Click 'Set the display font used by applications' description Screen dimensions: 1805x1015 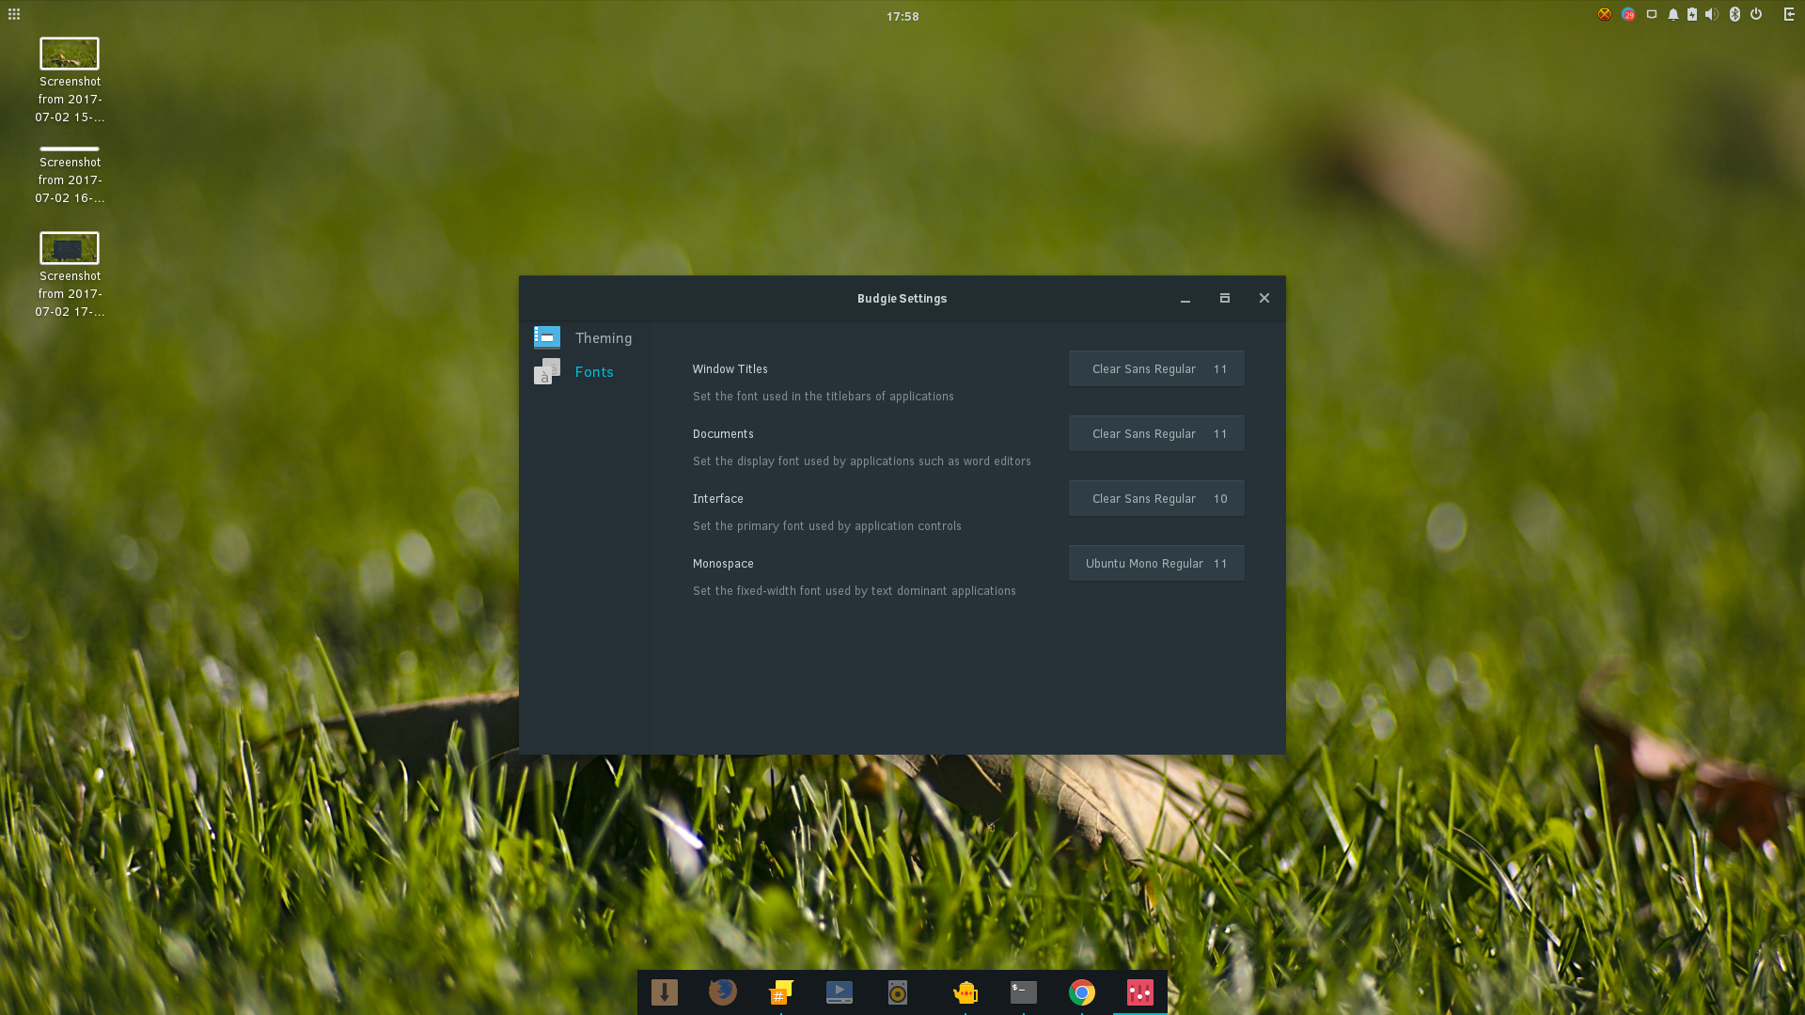(x=862, y=461)
